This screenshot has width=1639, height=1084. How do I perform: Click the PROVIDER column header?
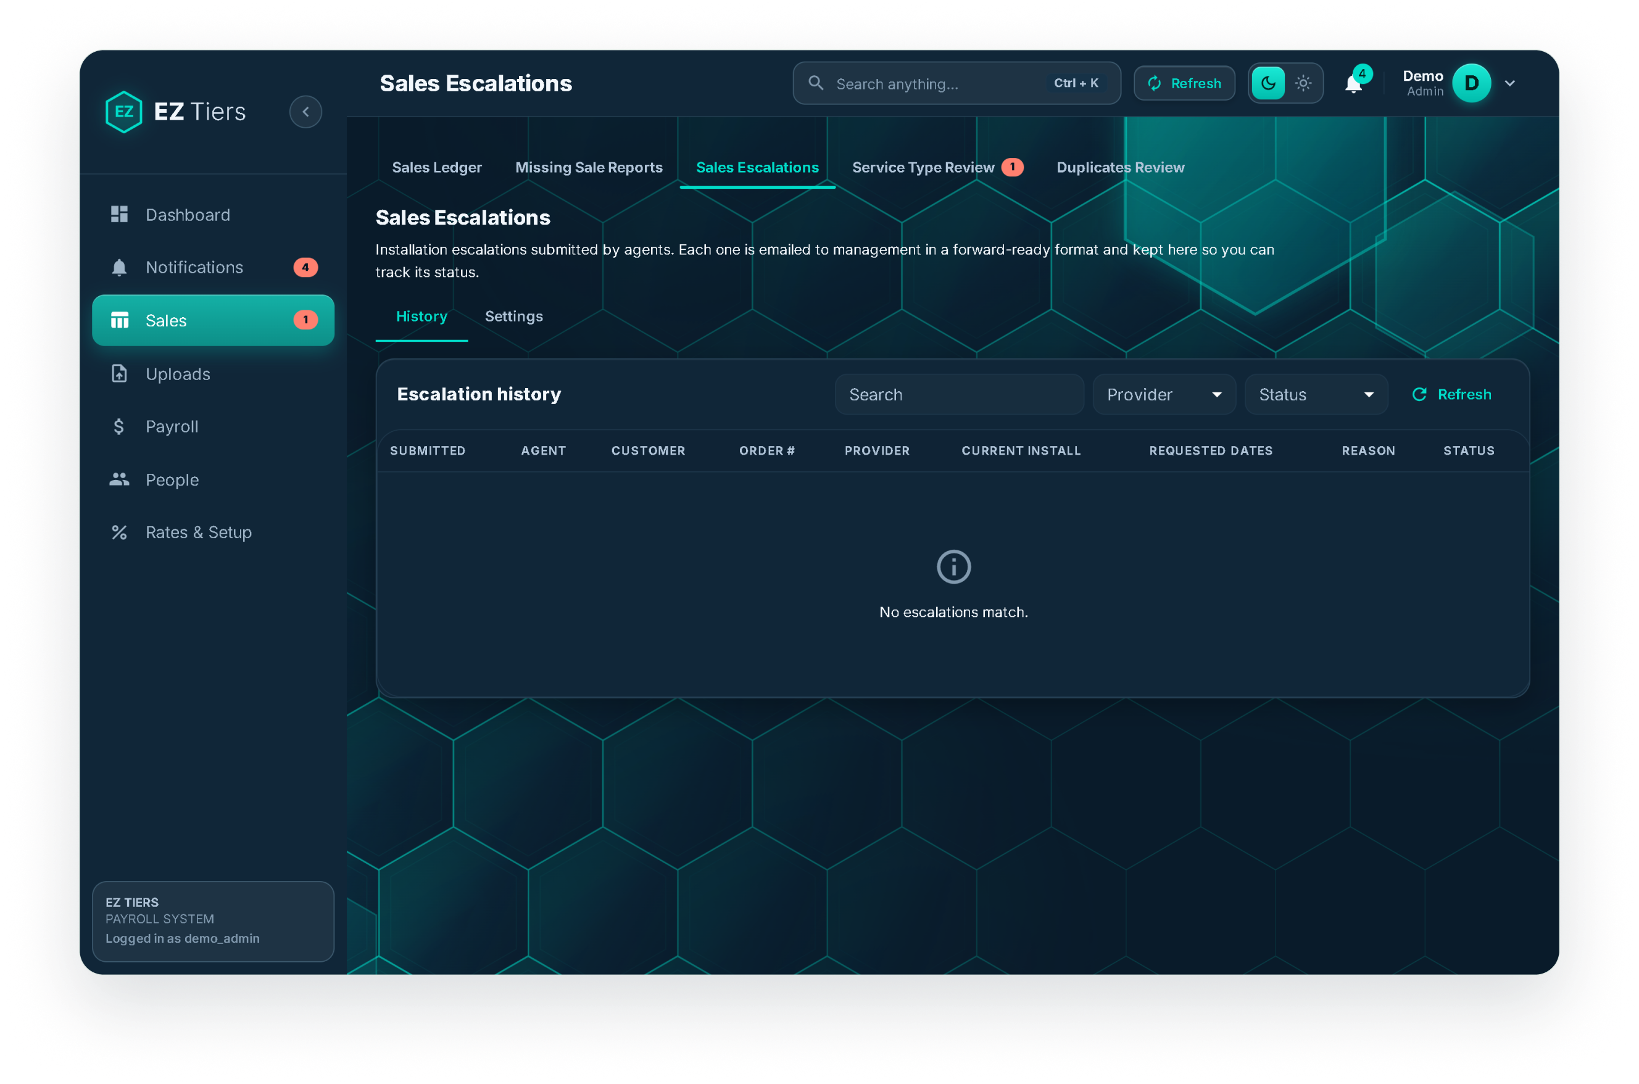878,451
